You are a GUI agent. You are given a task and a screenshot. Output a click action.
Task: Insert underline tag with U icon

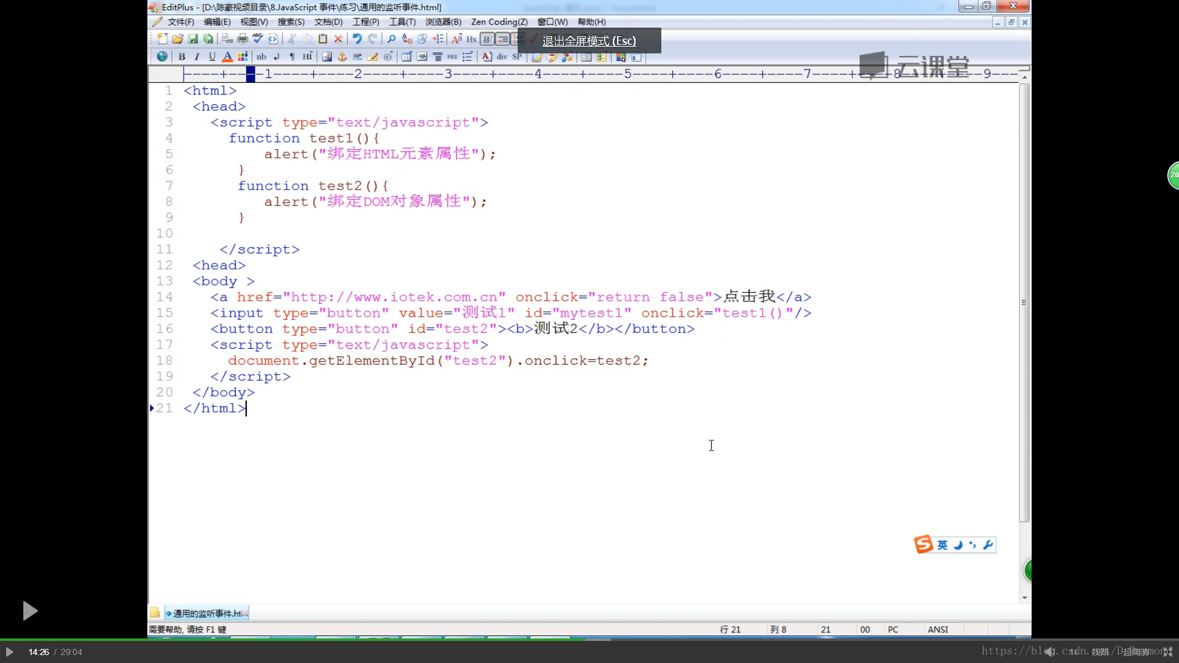click(212, 56)
